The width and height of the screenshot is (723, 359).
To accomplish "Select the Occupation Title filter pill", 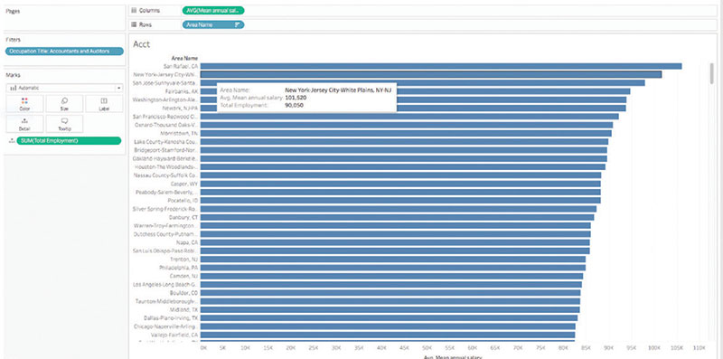I will [x=64, y=52].
